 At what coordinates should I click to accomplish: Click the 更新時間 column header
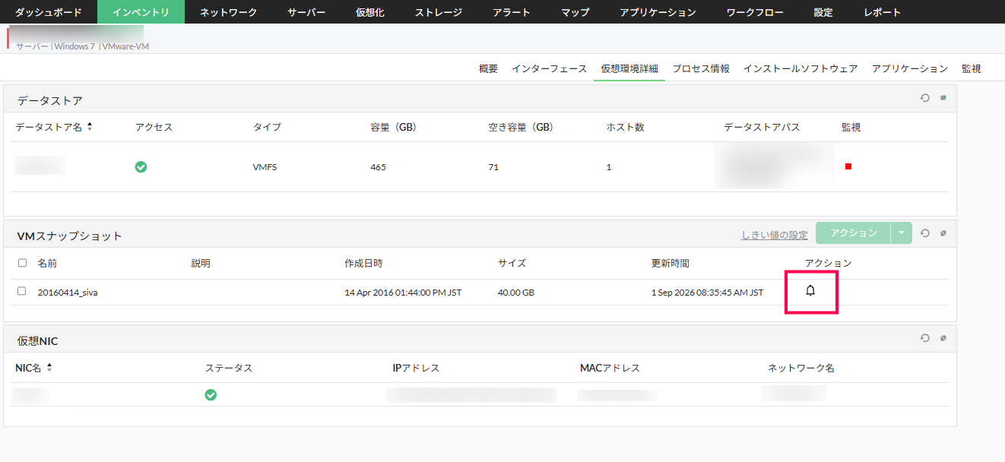[671, 263]
